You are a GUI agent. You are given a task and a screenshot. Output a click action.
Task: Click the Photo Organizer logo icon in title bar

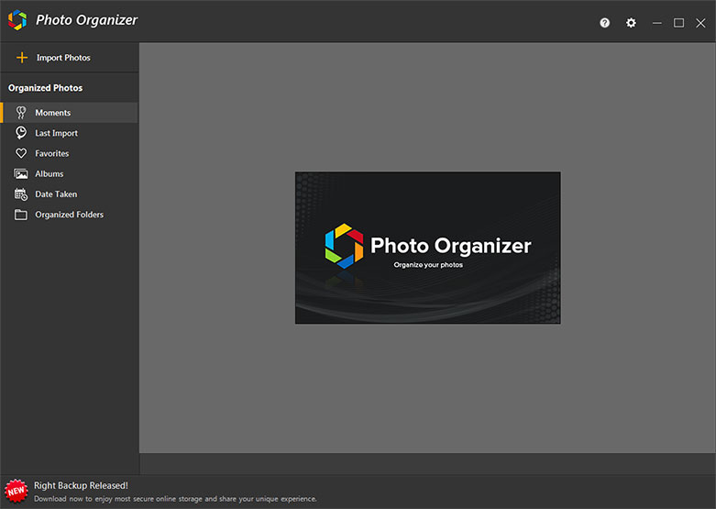pos(17,20)
